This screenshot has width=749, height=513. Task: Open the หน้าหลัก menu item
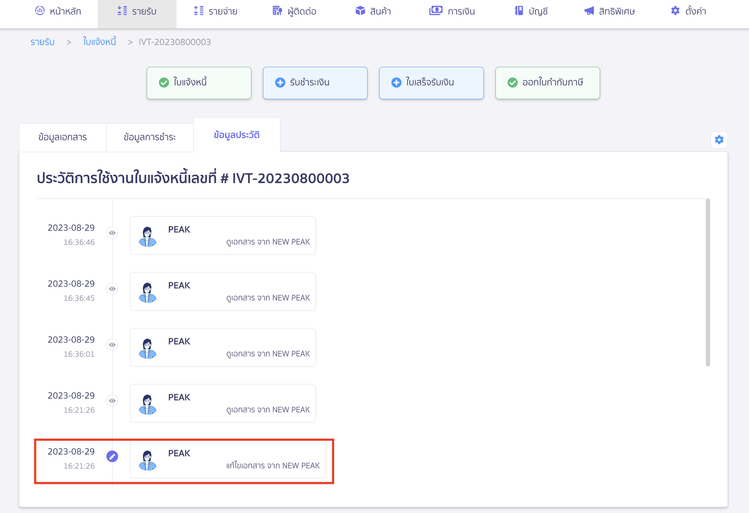pos(58,11)
